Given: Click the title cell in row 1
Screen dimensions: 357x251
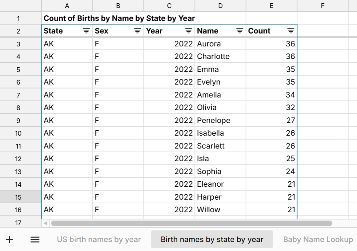Looking at the screenshot, I should (x=100, y=18).
